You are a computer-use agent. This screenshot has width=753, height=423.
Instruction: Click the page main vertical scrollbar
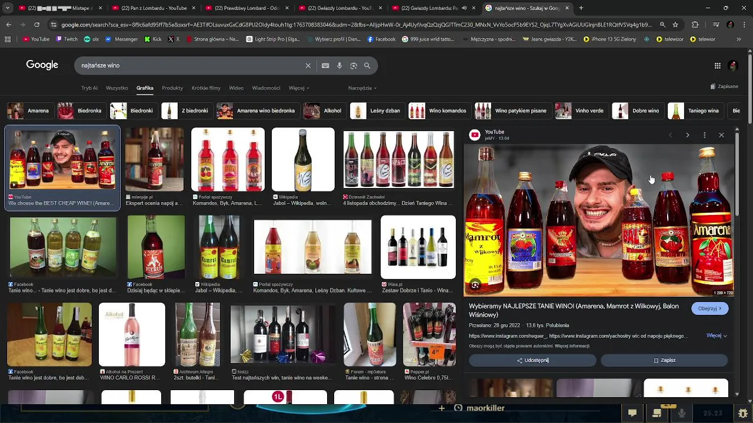750,88
